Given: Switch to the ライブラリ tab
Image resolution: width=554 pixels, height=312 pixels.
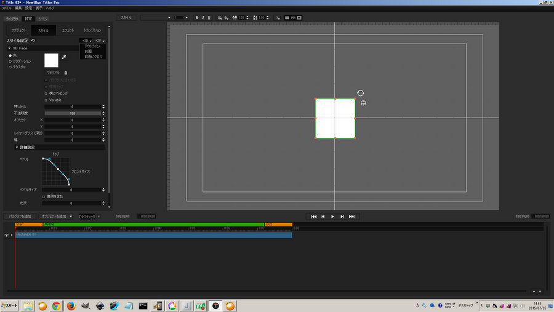Looking at the screenshot, I should pyautogui.click(x=12, y=18).
